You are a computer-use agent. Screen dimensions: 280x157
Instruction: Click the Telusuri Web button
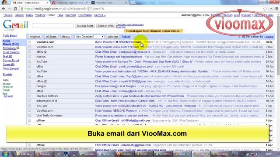tap(106, 26)
